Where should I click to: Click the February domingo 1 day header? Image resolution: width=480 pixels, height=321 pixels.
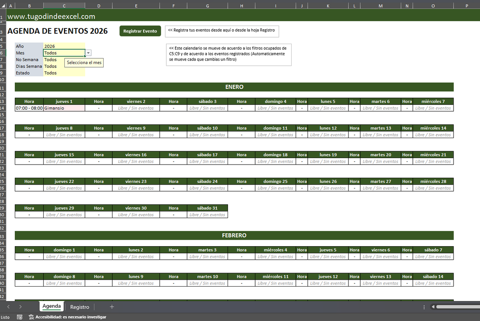(64, 250)
